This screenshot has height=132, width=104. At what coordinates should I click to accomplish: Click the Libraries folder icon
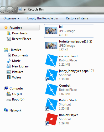[x=6, y=50]
